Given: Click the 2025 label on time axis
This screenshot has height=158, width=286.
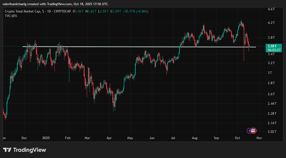Looking at the screenshot, I should 46,138.
